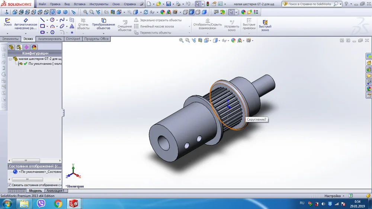Select the Point sketch tool
The width and height of the screenshot is (372, 209).
tap(72, 32)
